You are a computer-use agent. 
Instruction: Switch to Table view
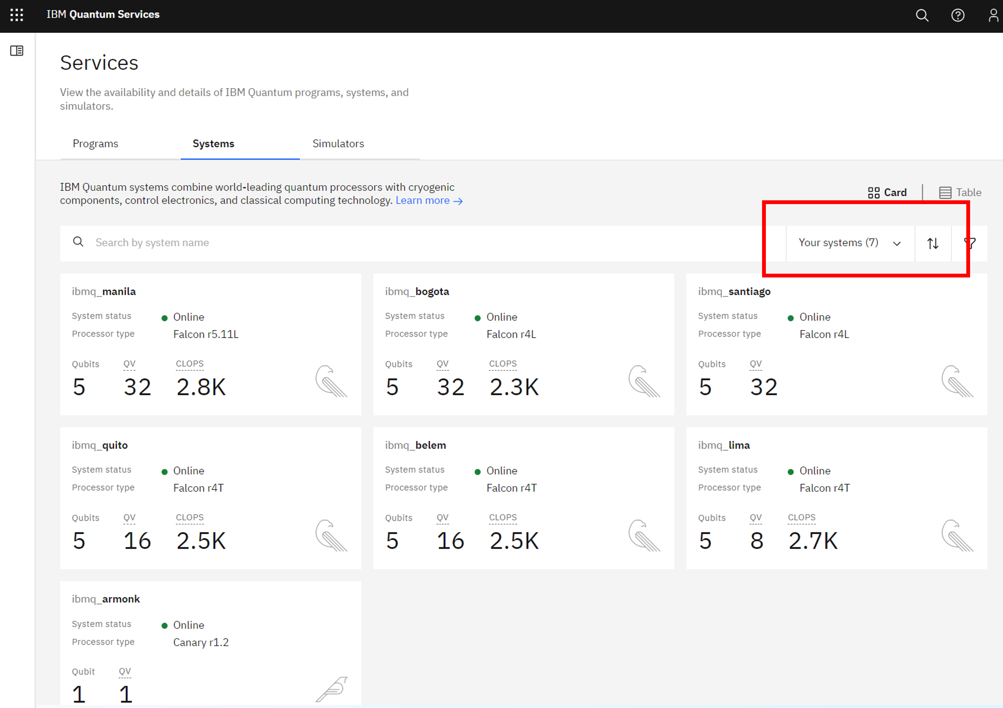(960, 192)
